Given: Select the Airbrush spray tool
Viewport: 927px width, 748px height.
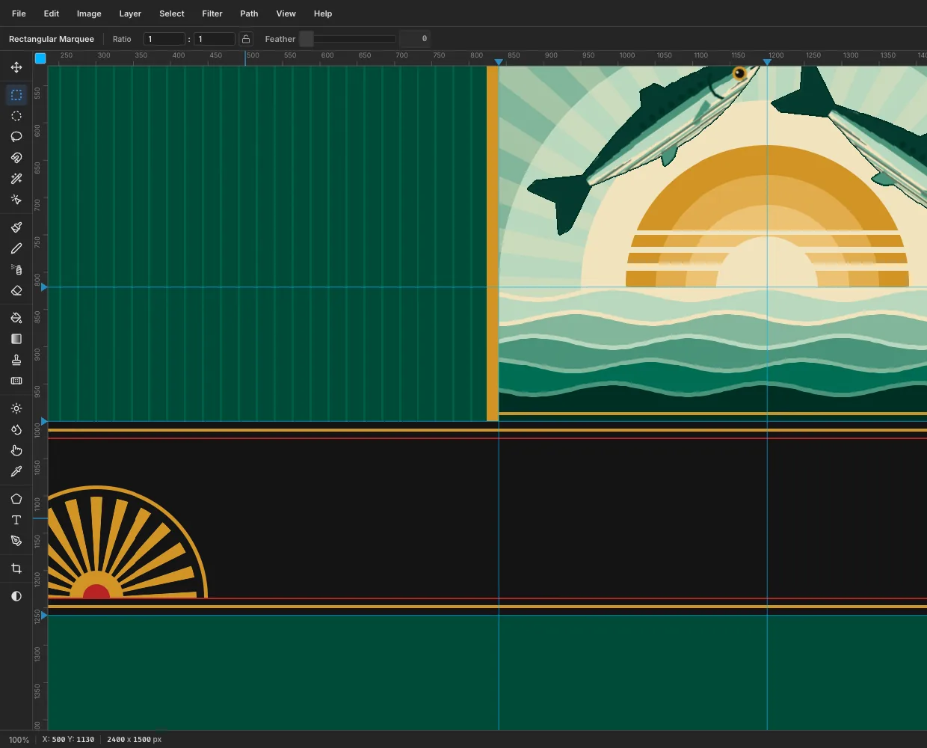Looking at the screenshot, I should point(16,269).
